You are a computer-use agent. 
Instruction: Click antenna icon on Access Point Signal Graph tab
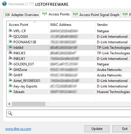pos(75,15)
